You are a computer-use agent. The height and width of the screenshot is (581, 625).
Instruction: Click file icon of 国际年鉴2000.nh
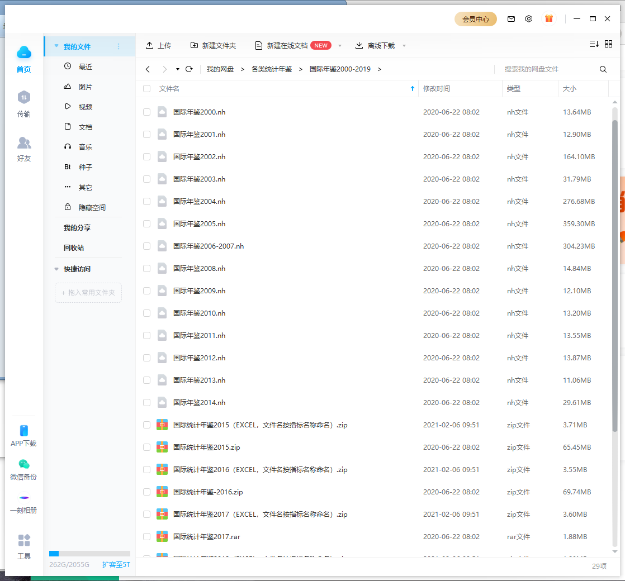pos(162,112)
